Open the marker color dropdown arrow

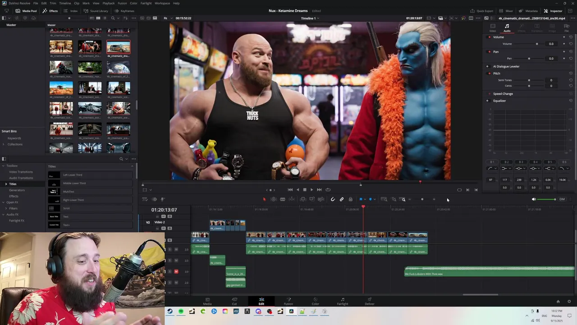point(375,199)
